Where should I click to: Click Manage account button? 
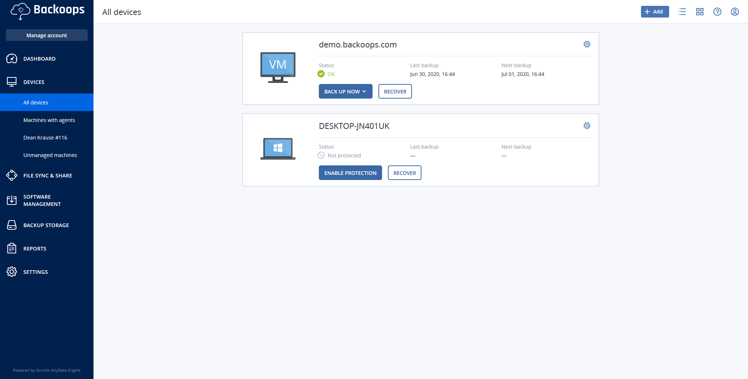47,35
